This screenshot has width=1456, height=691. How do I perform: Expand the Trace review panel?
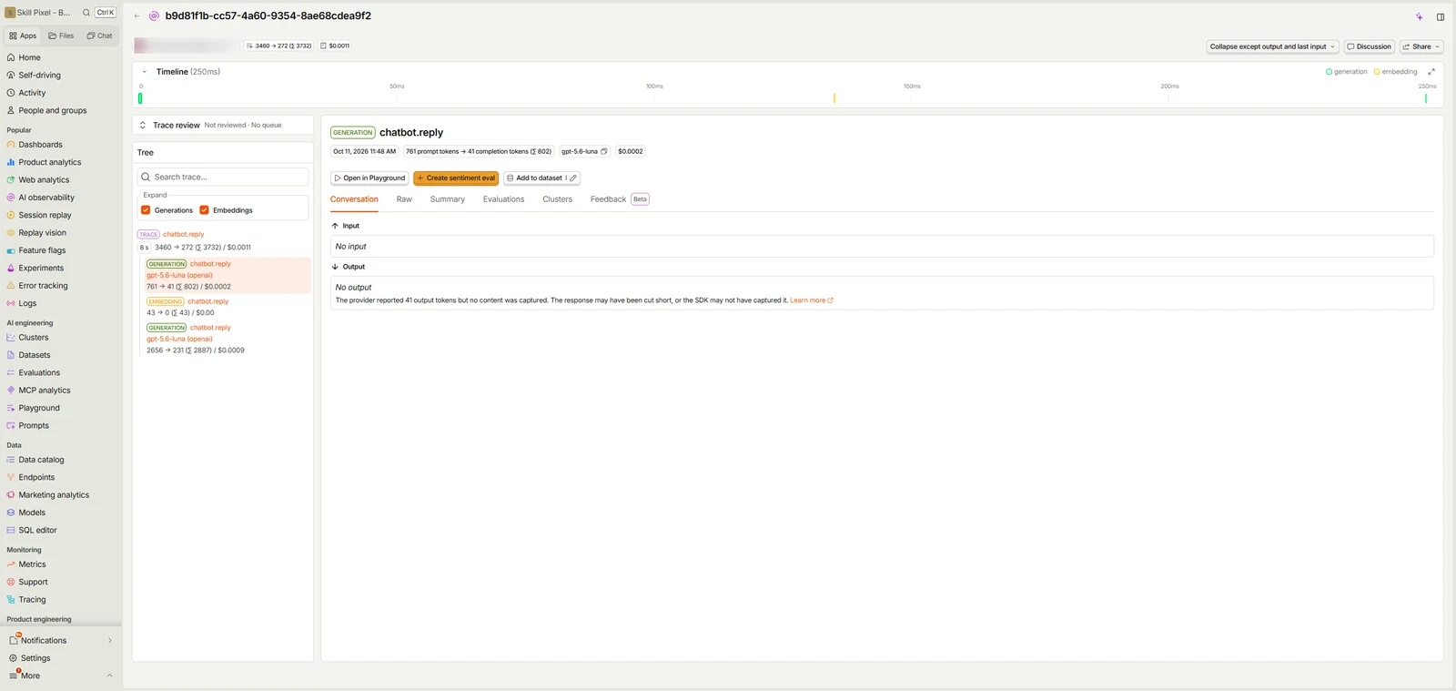tap(143, 126)
